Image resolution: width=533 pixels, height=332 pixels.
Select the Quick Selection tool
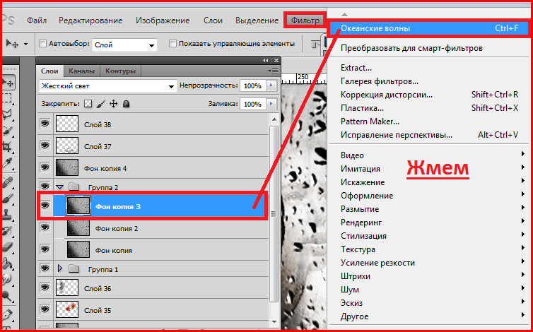point(7,131)
